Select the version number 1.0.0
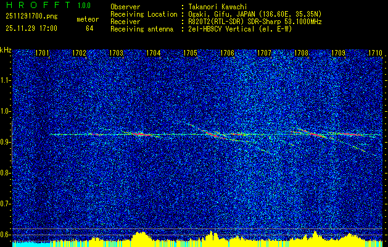 click(x=84, y=6)
